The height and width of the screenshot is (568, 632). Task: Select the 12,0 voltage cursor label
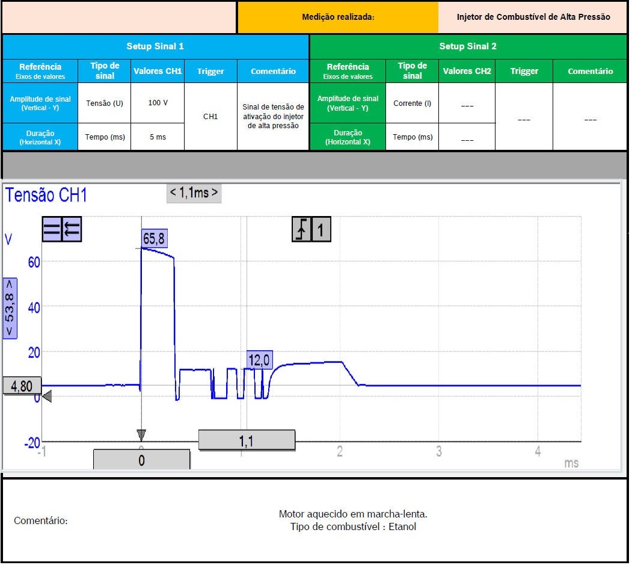[260, 360]
